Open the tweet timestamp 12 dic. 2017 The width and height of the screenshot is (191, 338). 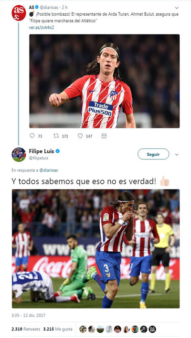tap(29, 316)
